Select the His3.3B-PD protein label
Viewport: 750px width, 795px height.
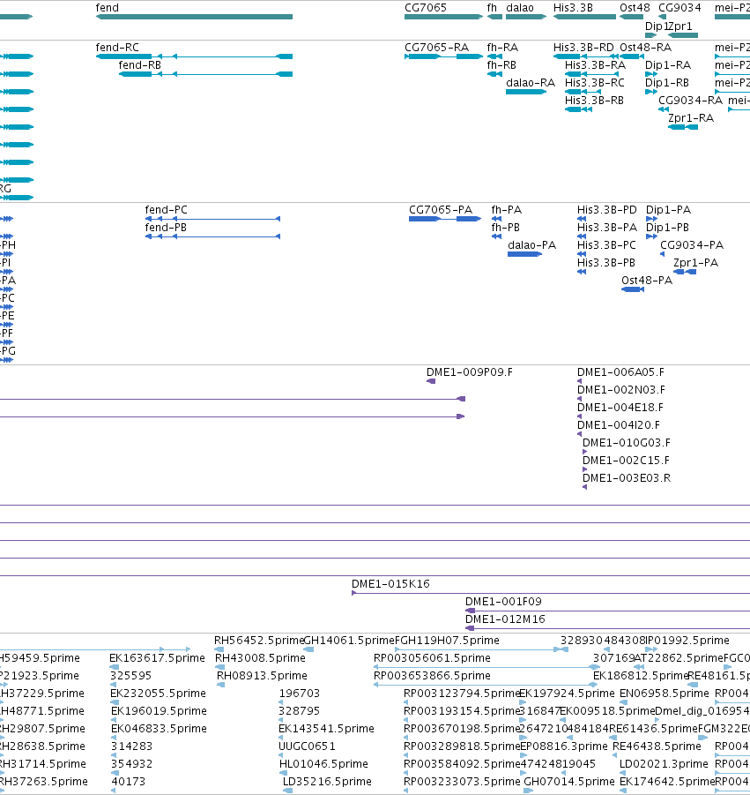(x=606, y=209)
